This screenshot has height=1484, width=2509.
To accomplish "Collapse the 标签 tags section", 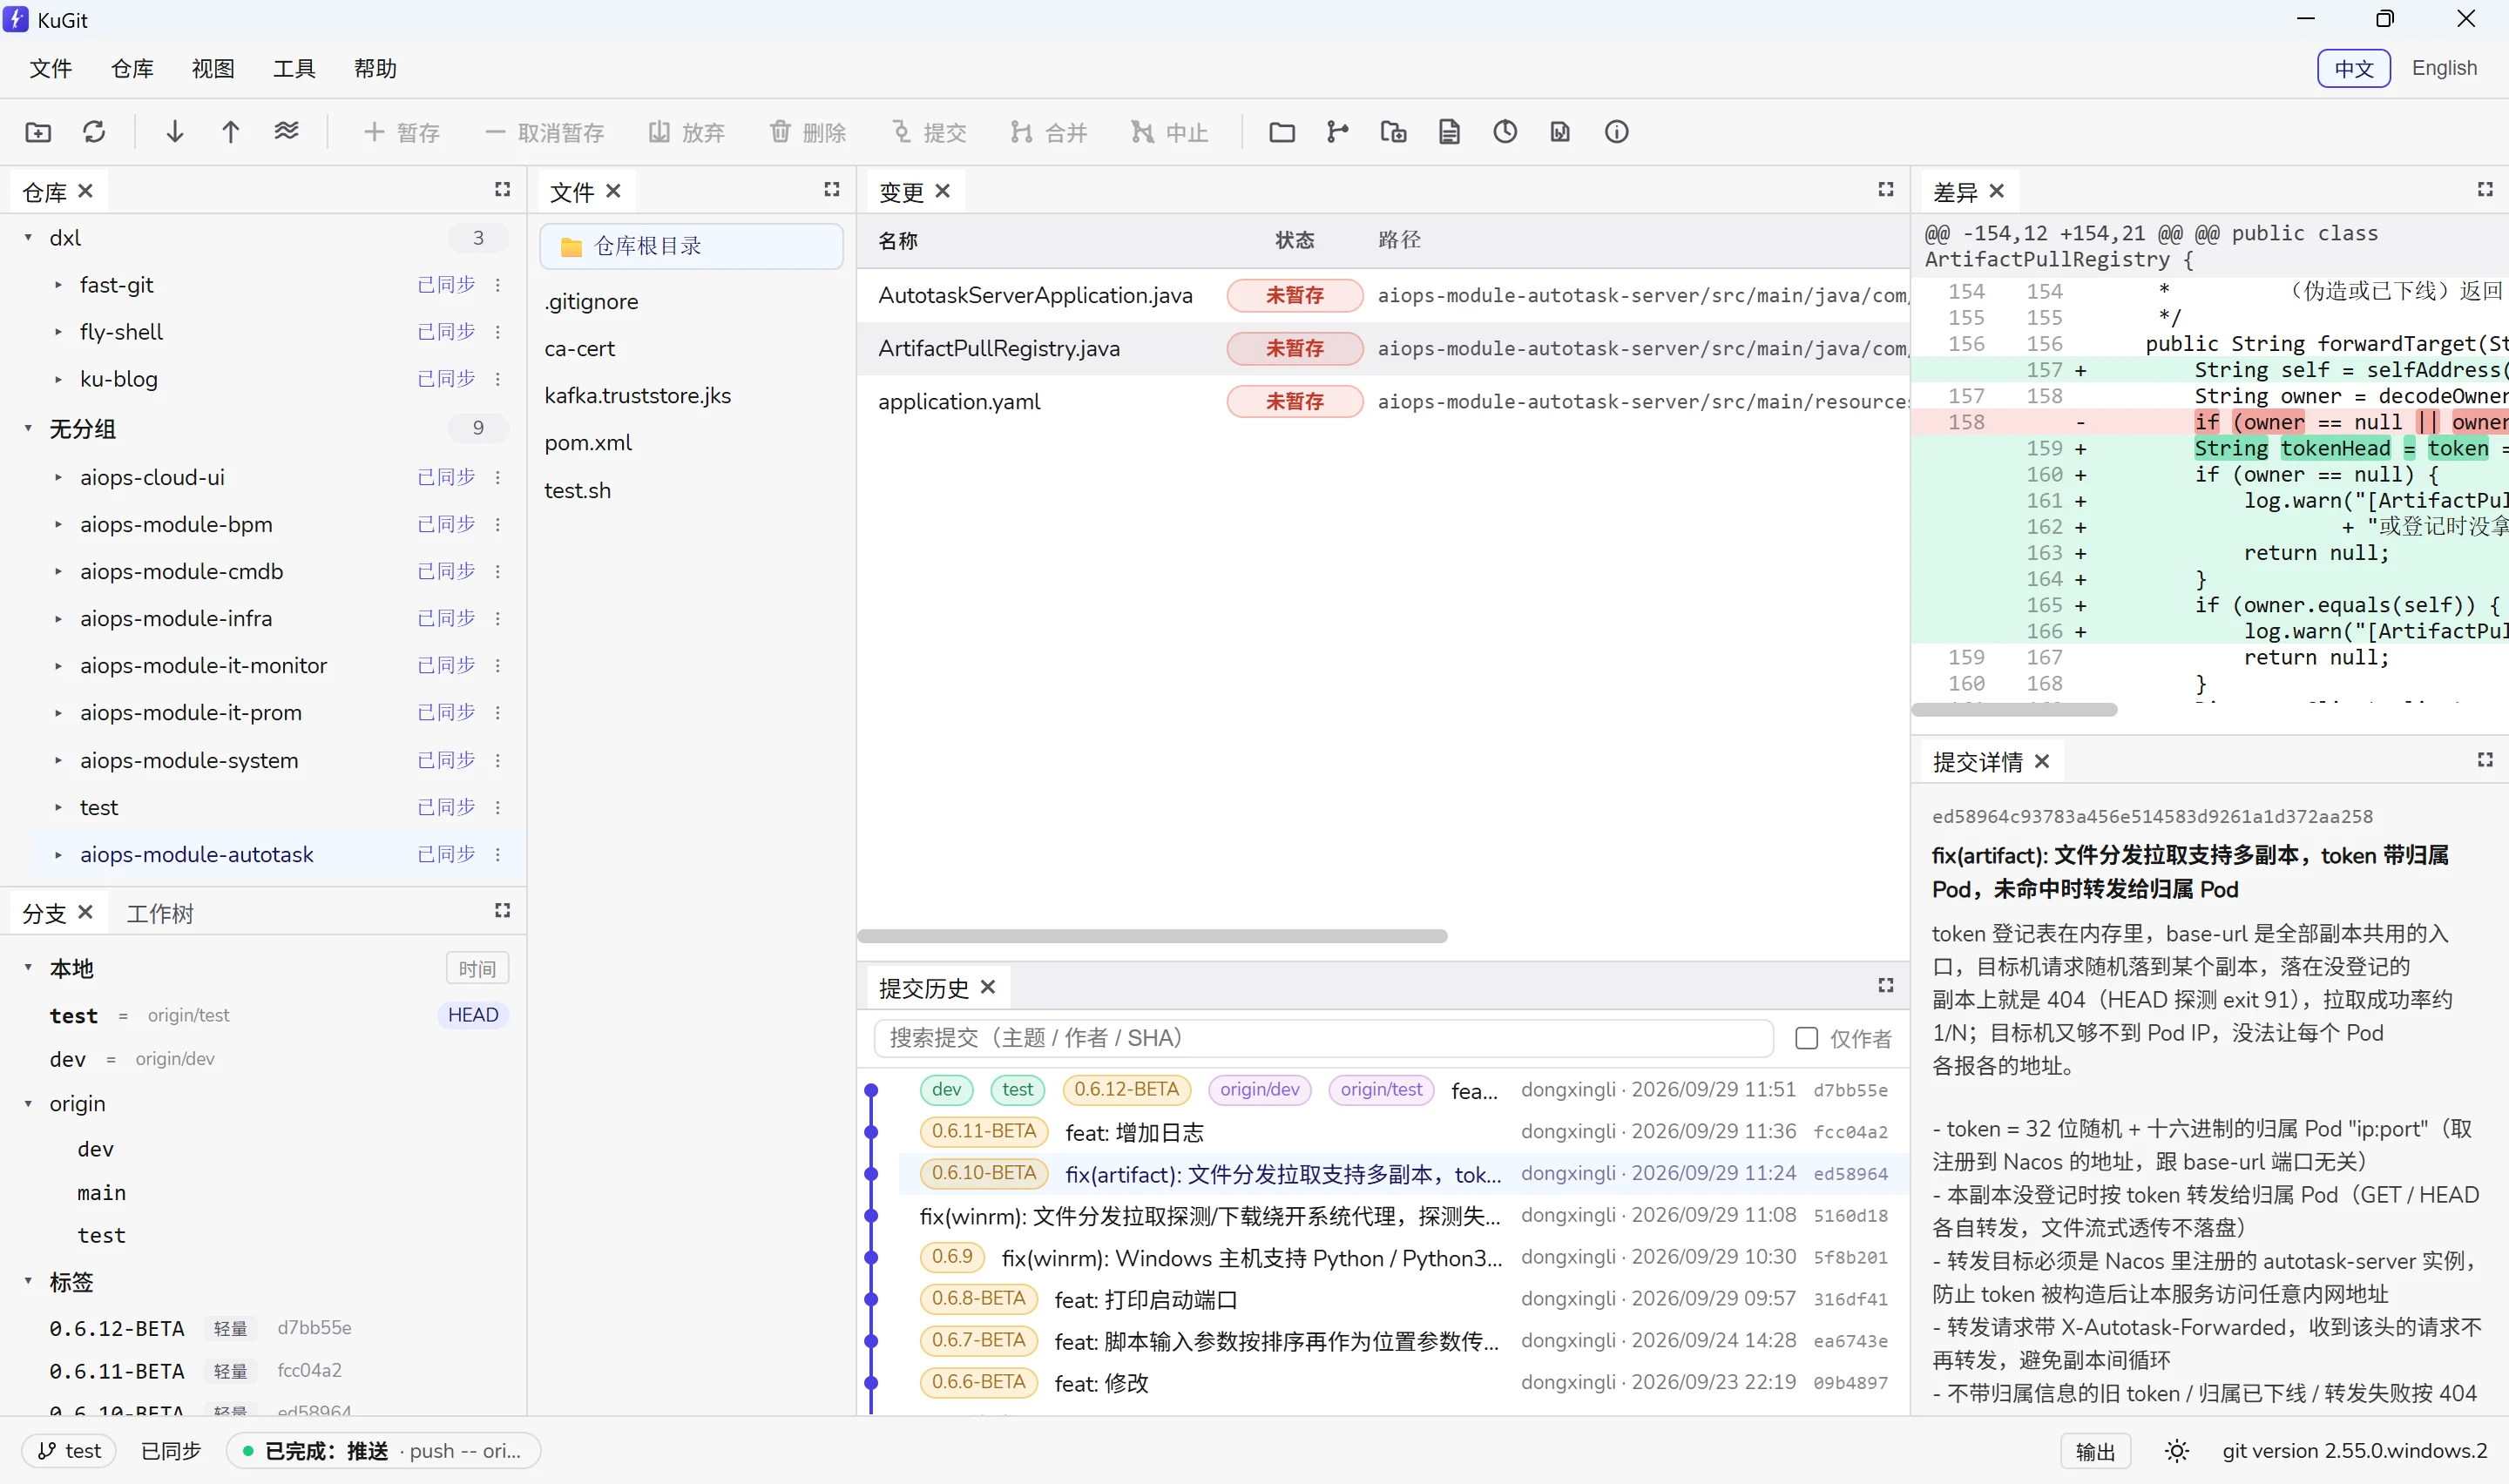I will pos(28,1281).
